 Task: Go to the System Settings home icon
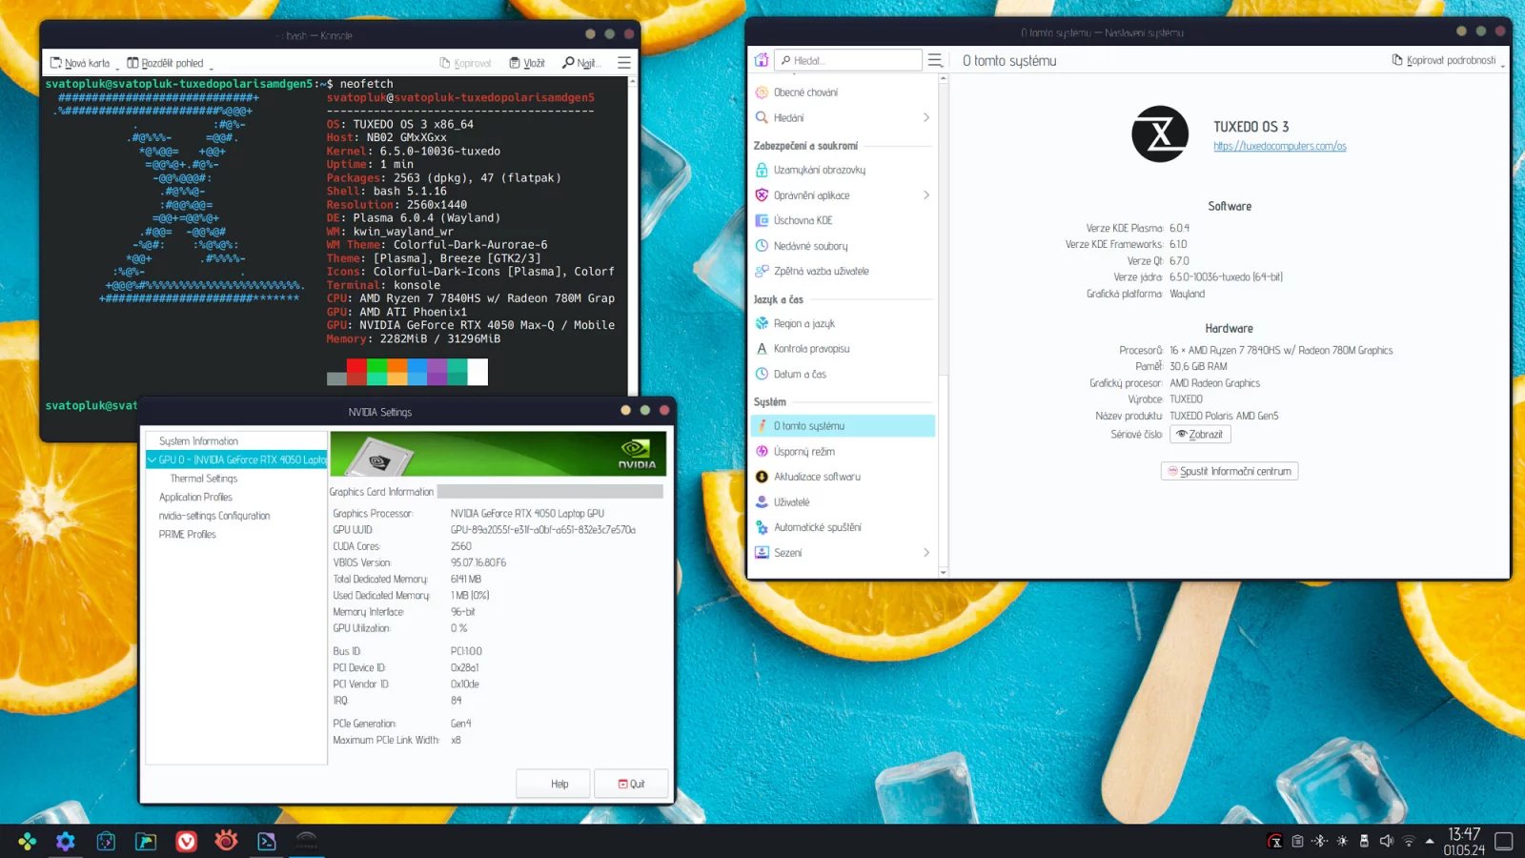click(762, 60)
